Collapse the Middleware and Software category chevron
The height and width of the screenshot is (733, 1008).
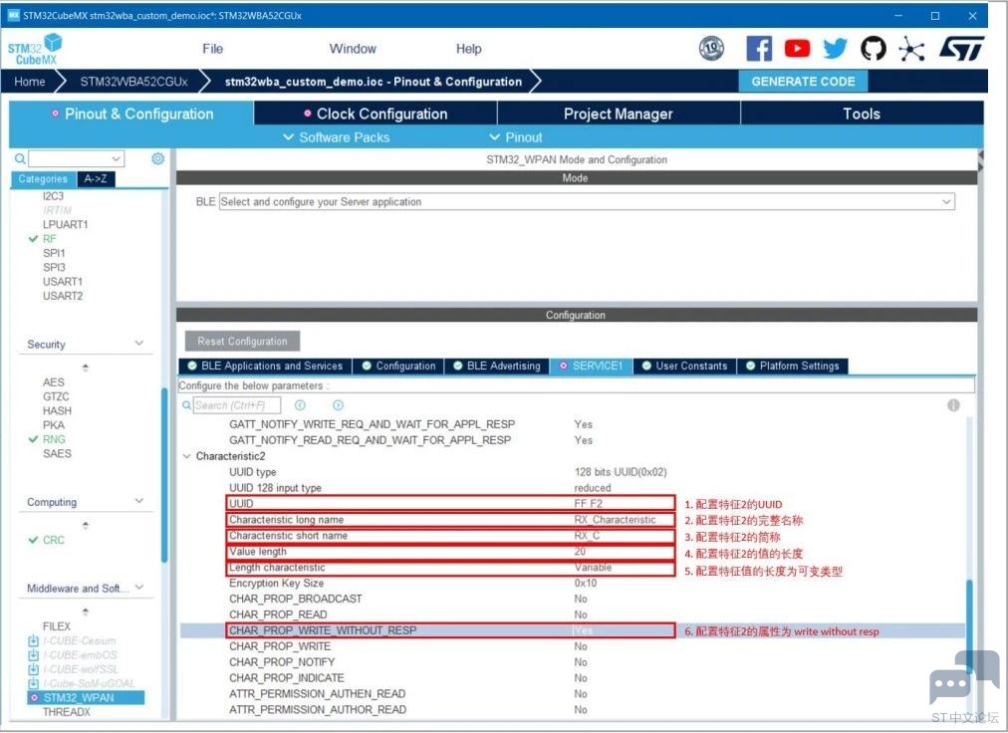pos(138,587)
